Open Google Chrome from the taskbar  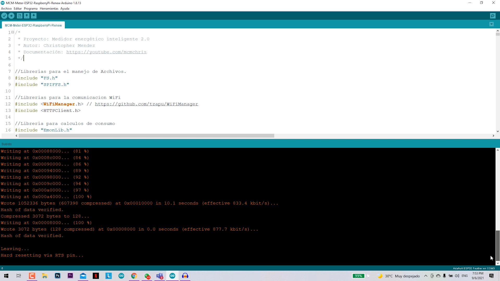[x=134, y=276]
